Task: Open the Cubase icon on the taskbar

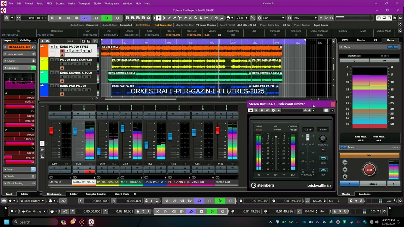Action: pyautogui.click(x=91, y=222)
